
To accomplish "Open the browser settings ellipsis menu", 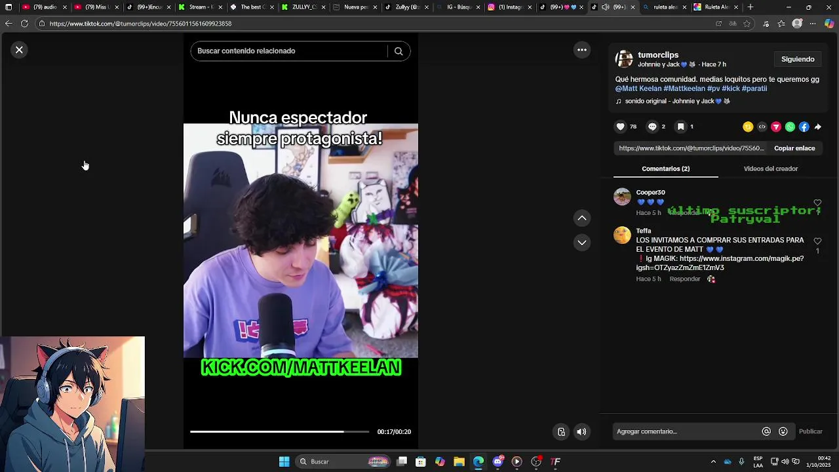I will click(x=813, y=24).
